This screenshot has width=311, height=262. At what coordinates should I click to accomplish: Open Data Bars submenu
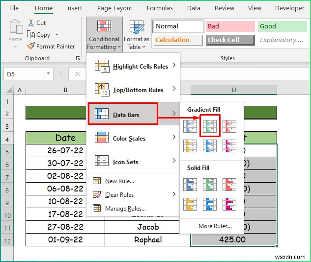coord(133,114)
